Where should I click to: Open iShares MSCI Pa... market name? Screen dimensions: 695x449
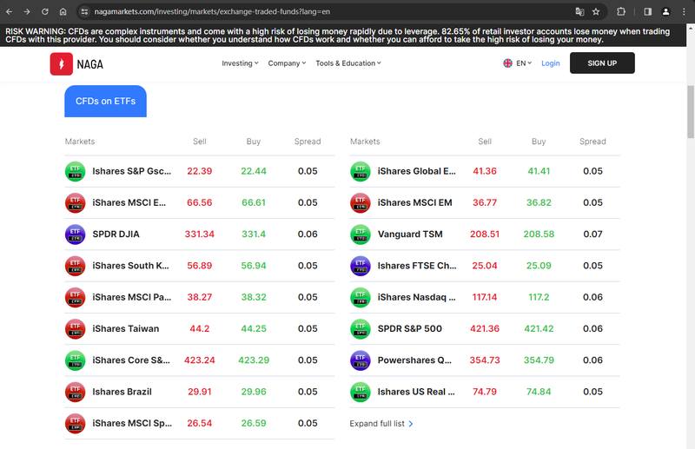tap(132, 297)
